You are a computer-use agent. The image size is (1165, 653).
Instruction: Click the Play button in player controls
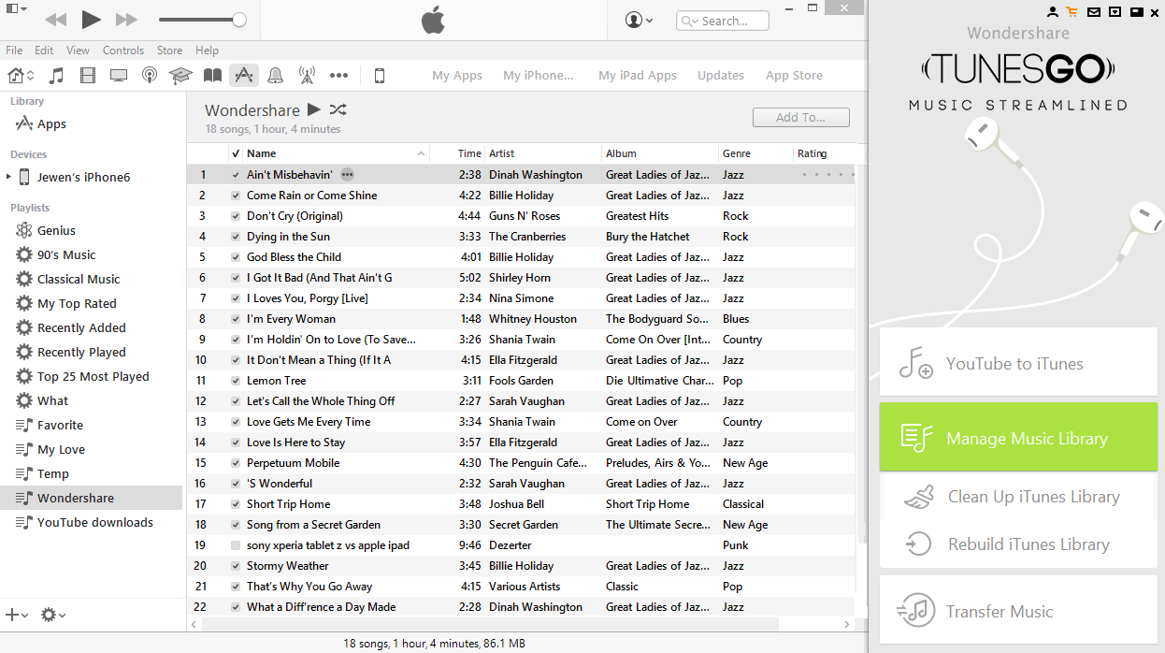(x=91, y=19)
